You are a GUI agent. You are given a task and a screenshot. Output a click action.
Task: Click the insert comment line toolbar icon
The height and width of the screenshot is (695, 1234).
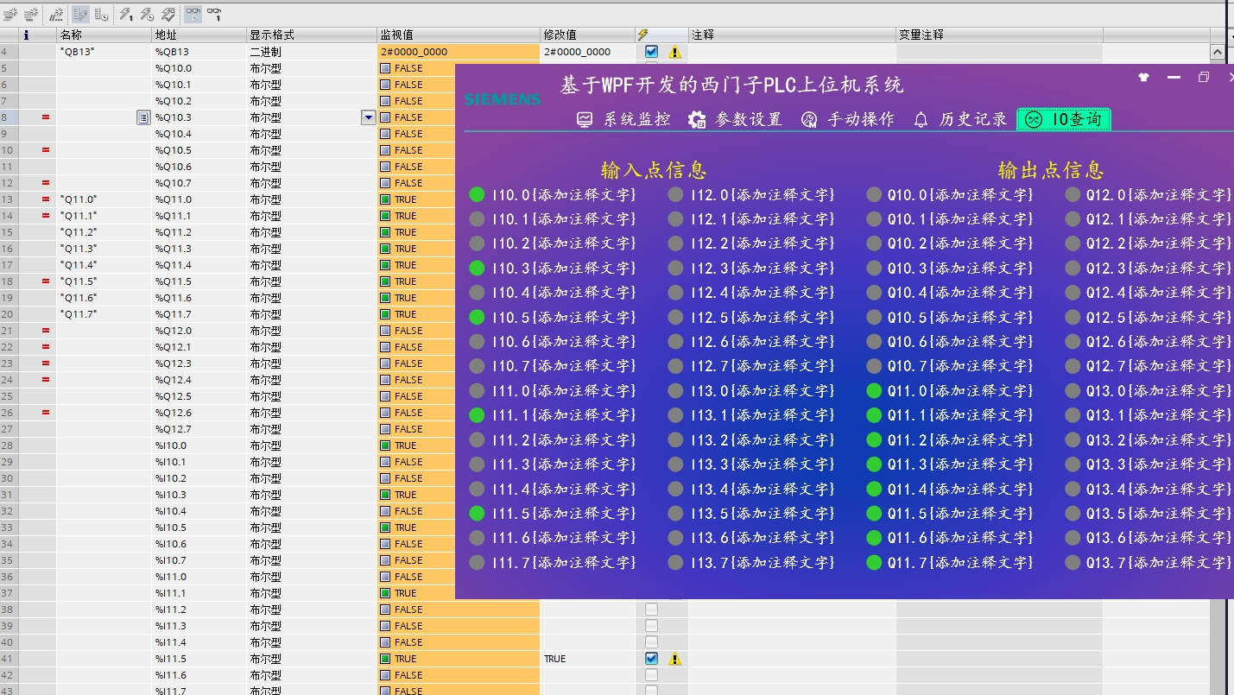coord(56,14)
